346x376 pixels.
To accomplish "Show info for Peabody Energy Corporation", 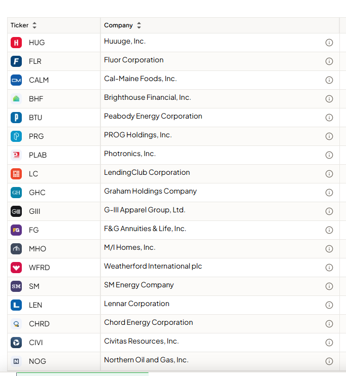I will (329, 118).
